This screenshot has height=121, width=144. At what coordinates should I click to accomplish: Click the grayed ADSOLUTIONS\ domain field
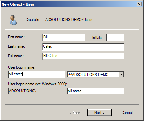point(37,91)
